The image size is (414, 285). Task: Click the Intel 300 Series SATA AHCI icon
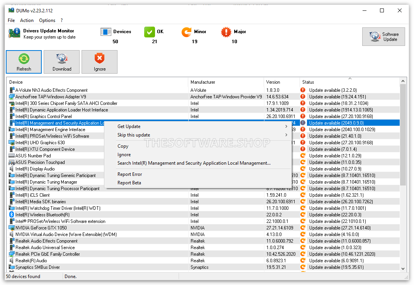(12, 103)
